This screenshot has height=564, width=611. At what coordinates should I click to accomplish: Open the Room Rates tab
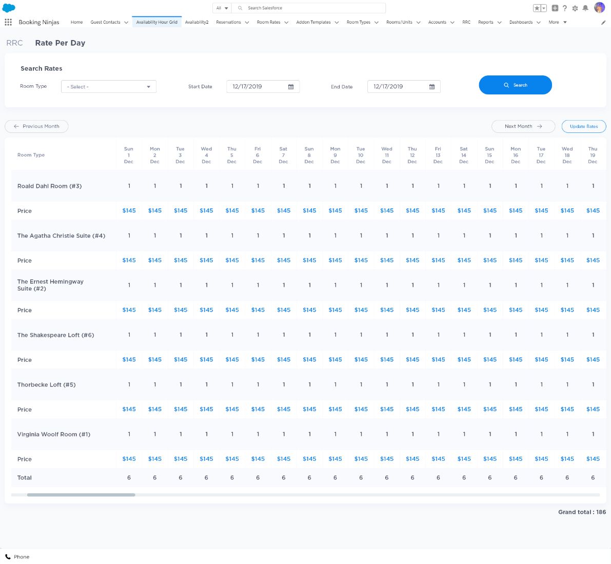point(268,22)
